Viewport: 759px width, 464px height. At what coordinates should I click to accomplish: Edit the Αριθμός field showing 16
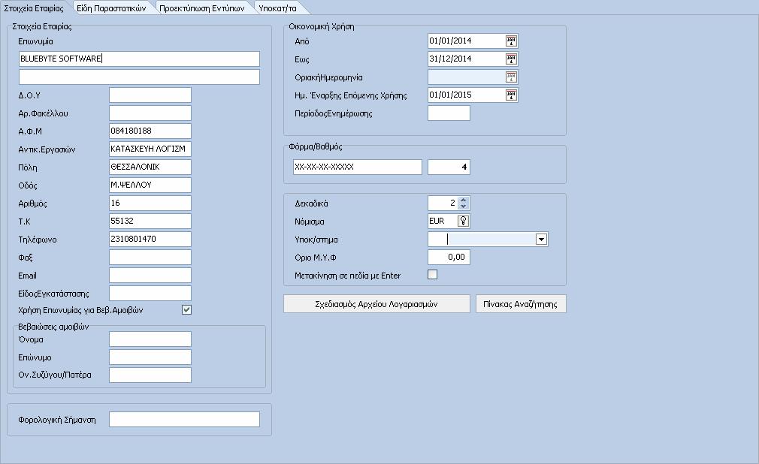pyautogui.click(x=150, y=203)
